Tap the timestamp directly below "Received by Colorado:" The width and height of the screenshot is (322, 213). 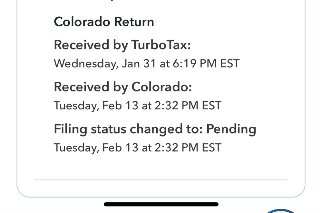click(x=137, y=106)
